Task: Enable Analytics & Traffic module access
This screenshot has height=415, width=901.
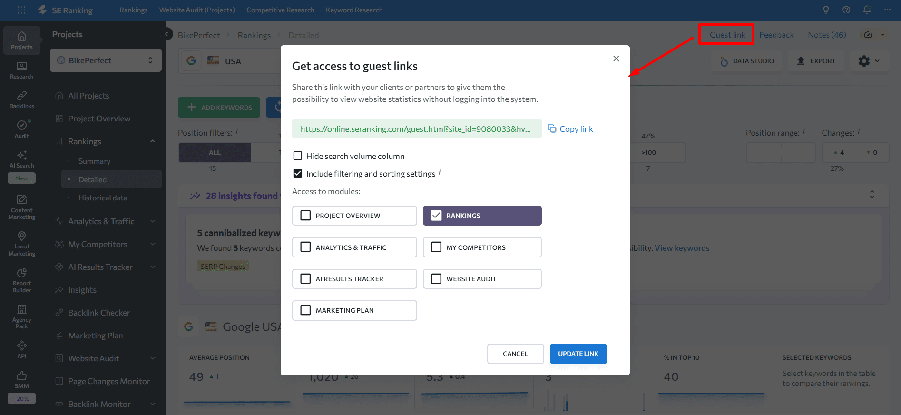Action: (354, 247)
